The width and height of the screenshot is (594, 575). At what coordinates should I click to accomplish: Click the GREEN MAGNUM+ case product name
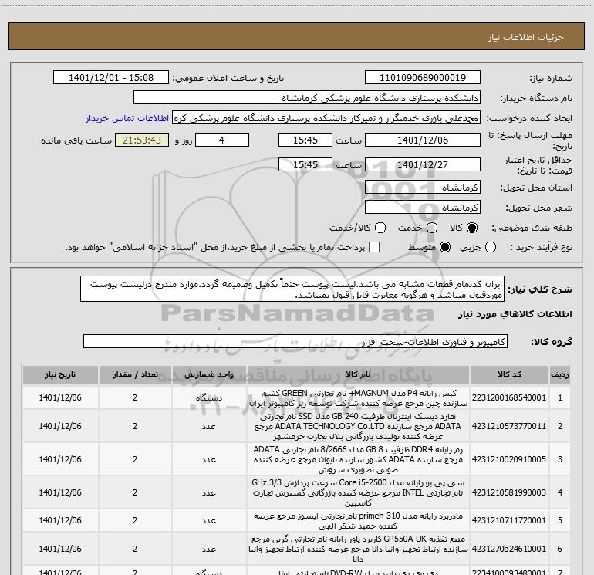pos(358,398)
